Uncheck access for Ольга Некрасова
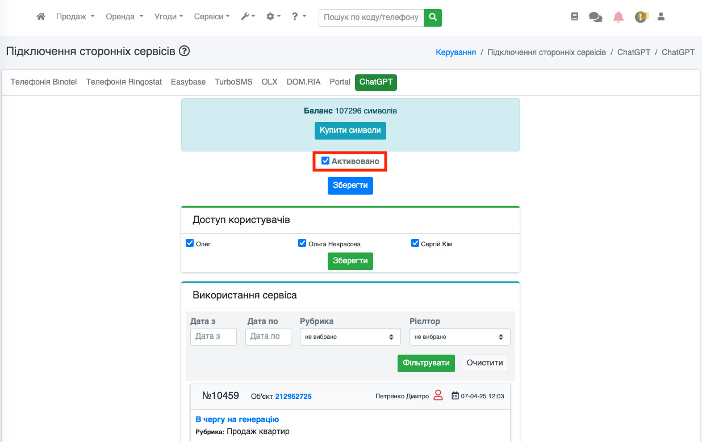The width and height of the screenshot is (702, 442). click(302, 243)
